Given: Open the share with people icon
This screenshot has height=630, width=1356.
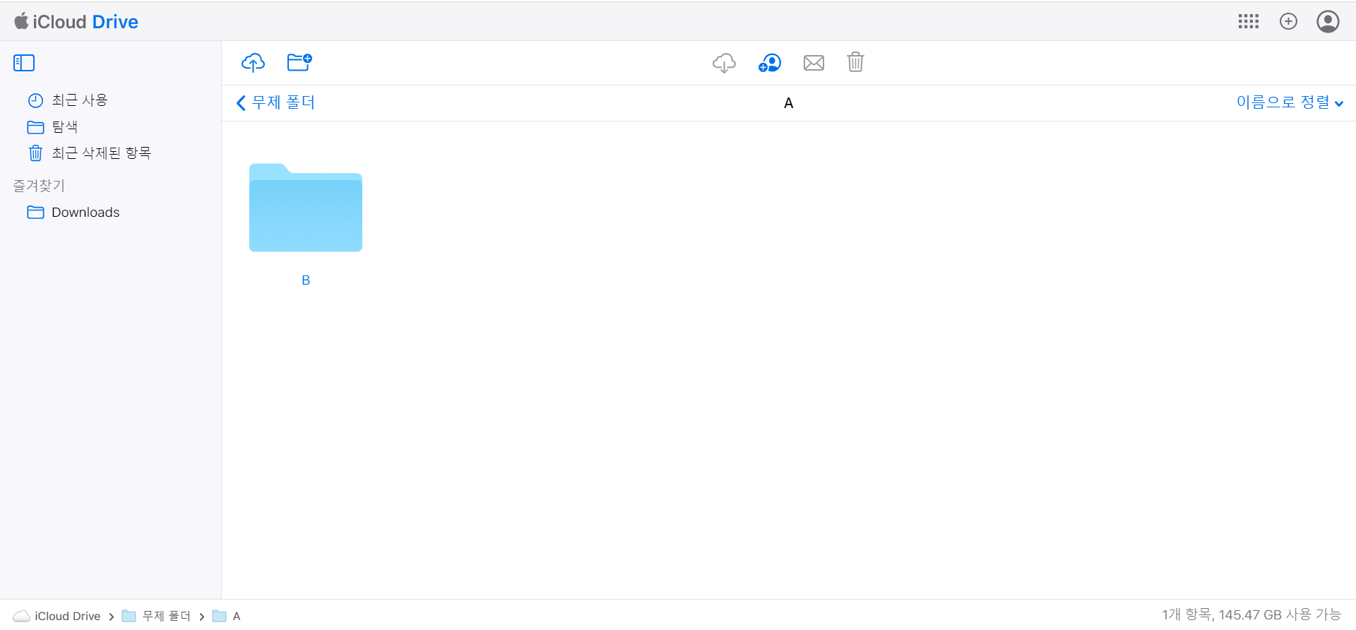Looking at the screenshot, I should [769, 63].
